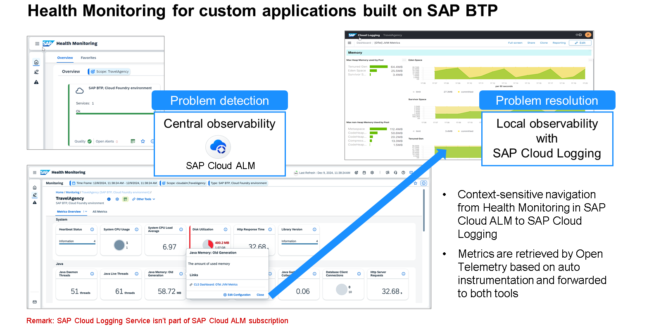661x329 pixels.
Task: Open info icon on Database Client Connections tile
Action: tap(359, 274)
